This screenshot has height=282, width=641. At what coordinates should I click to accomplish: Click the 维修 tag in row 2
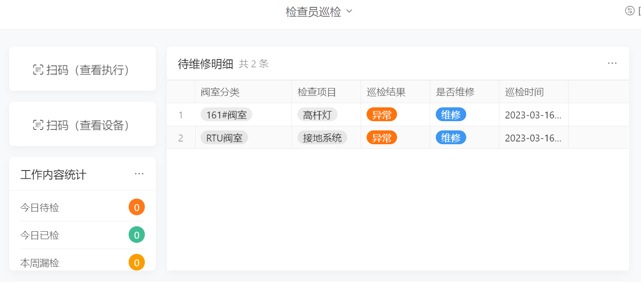click(451, 138)
